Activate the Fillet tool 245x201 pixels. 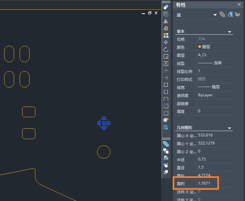pos(166,113)
